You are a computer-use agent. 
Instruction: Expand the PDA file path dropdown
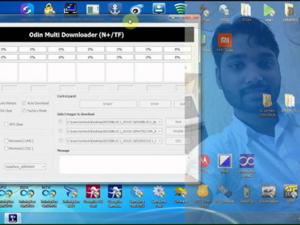coord(160,122)
